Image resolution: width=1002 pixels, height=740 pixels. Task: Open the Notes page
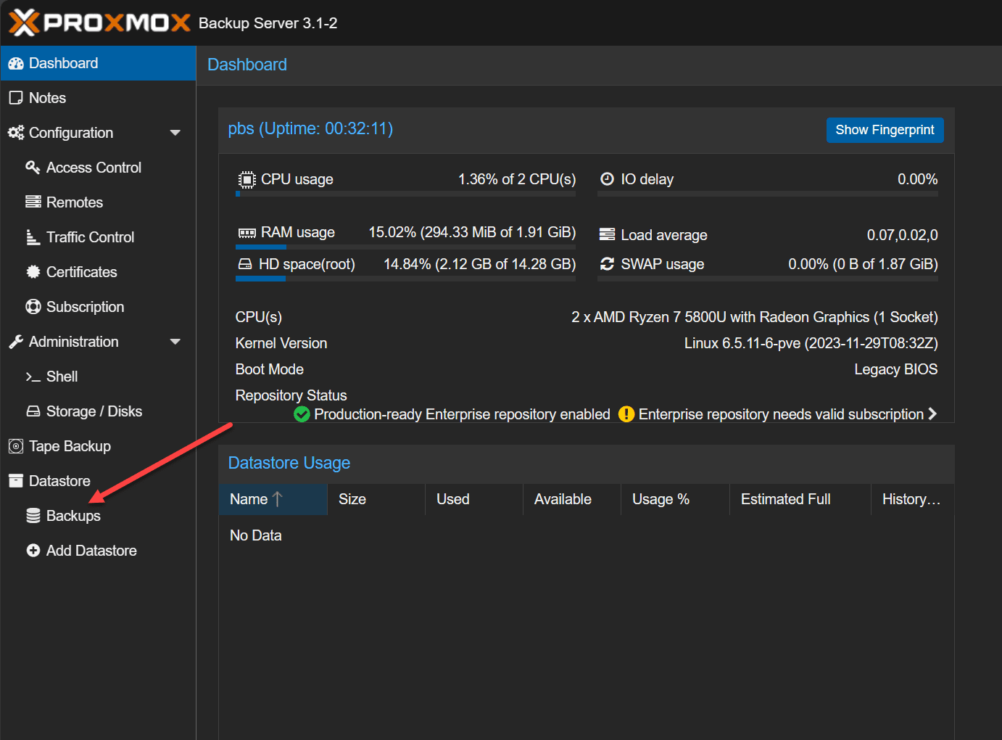[x=98, y=98]
